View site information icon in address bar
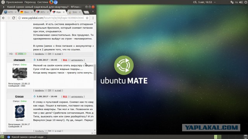Viewport: 248px width, 139px height. coord(19,18)
